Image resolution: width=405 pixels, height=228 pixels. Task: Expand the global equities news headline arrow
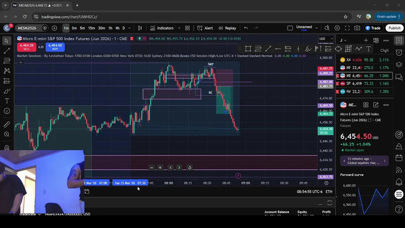pyautogui.click(x=385, y=161)
